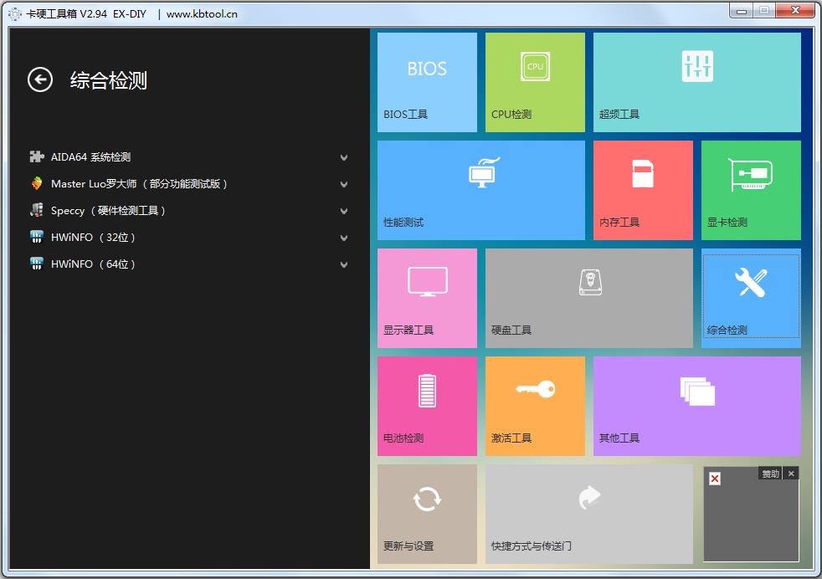Open the BIOS工具 tile
Screen dimensions: 822x579
click(x=427, y=82)
